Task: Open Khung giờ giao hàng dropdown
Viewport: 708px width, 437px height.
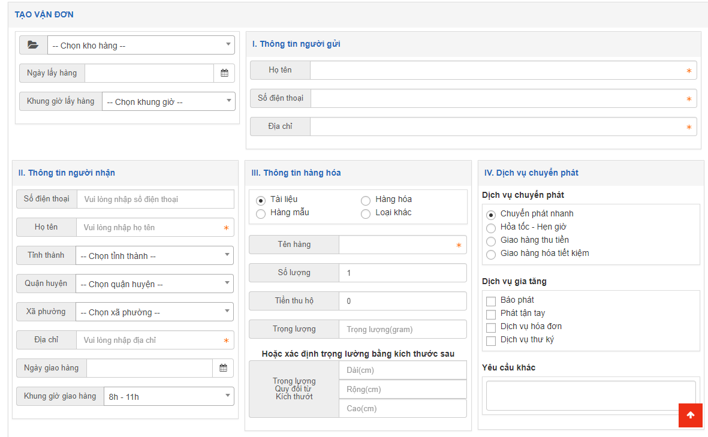Action: (x=168, y=396)
